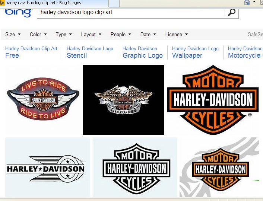
Task: Open the Date filter dropdown
Action: [148, 34]
